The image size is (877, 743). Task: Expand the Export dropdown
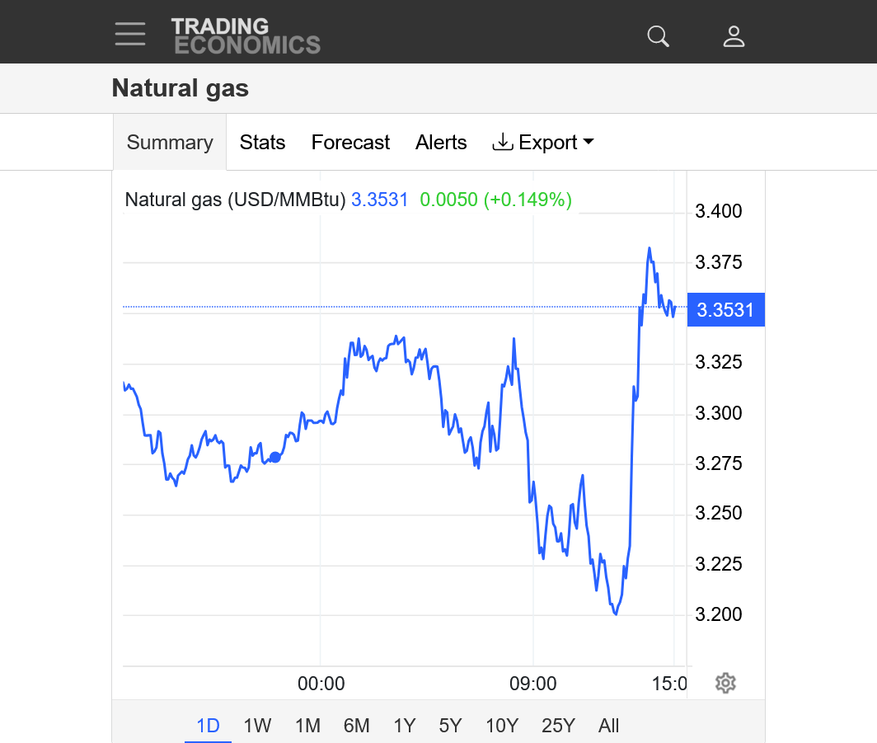[x=543, y=143]
